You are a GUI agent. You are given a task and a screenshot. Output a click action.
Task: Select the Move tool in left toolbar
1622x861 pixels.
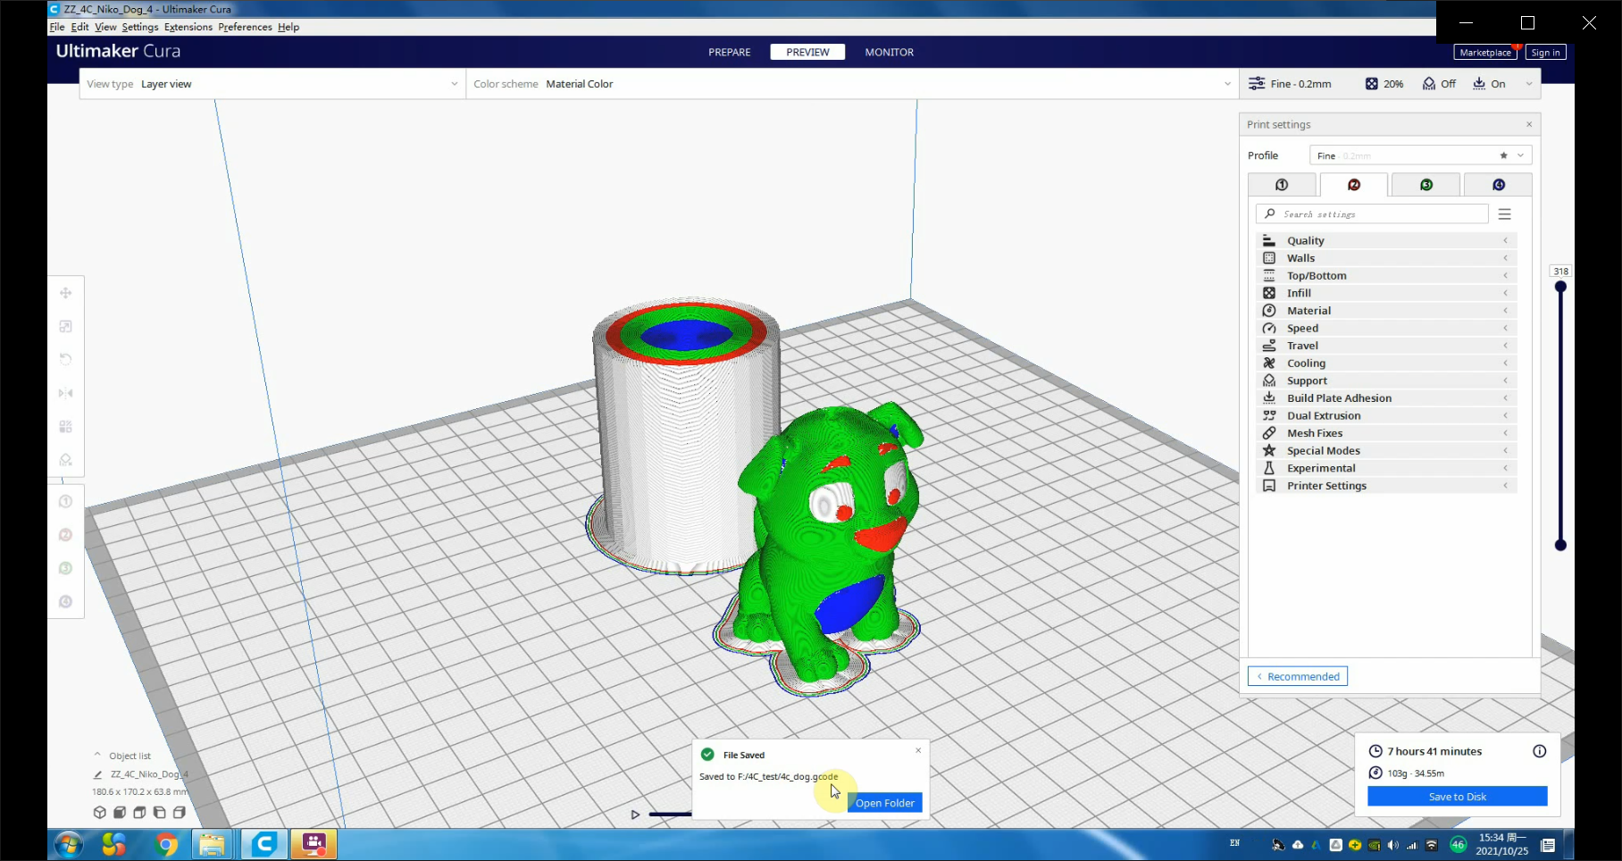tap(65, 293)
